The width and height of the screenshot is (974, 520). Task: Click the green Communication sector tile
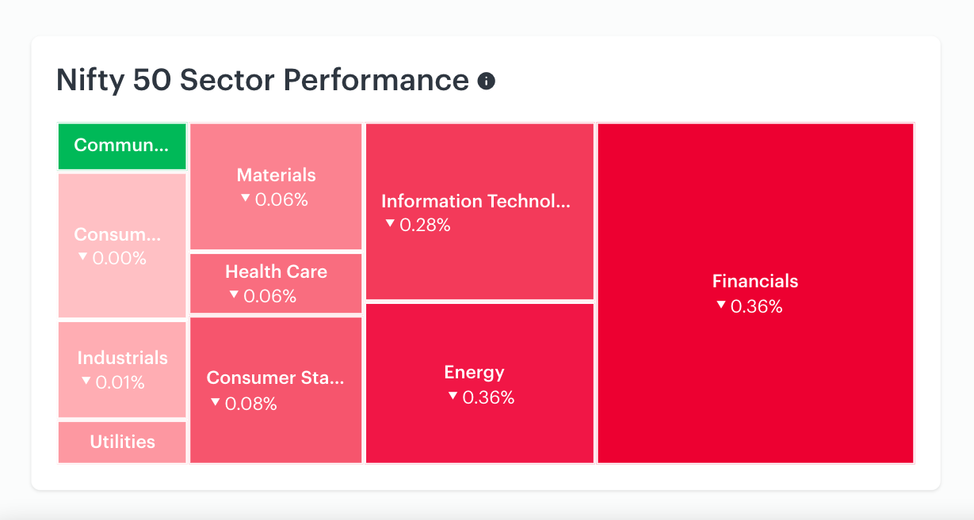pos(122,146)
